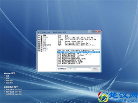Expand the 摄像头 tree node

tap(39, 49)
